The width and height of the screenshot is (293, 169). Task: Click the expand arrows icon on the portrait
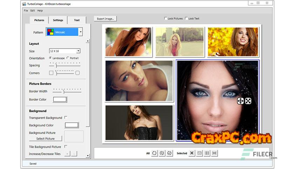pos(248,101)
